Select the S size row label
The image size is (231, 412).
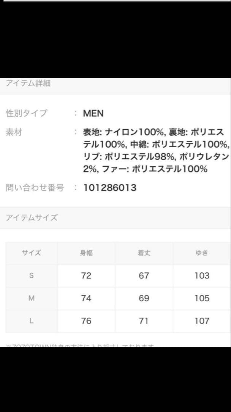[32, 275]
